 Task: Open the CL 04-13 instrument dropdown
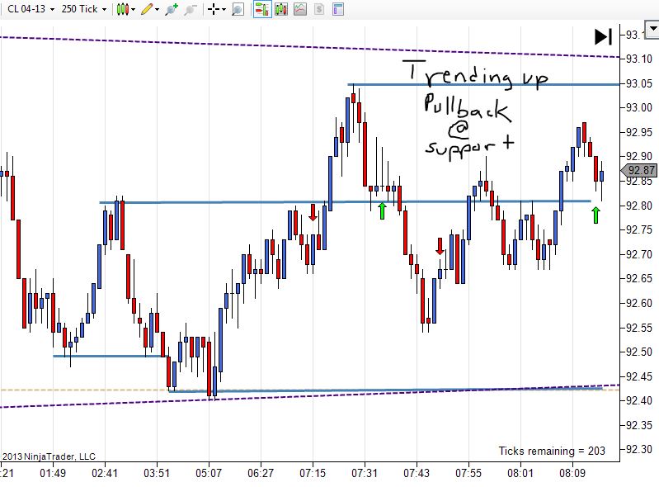point(31,9)
